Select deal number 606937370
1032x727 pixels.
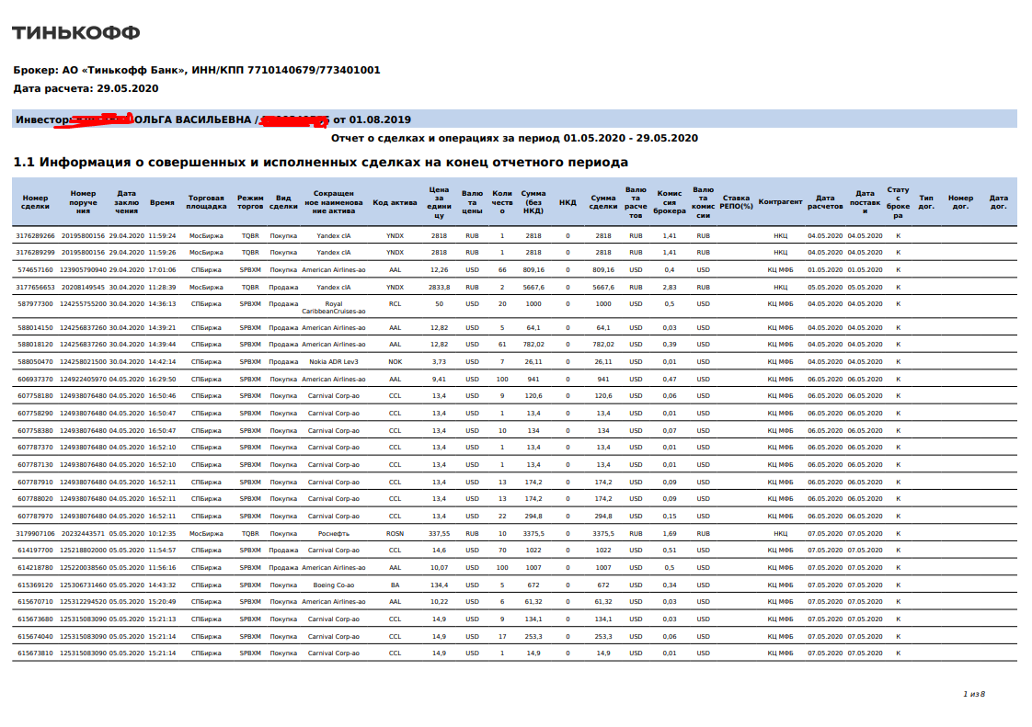(36, 379)
